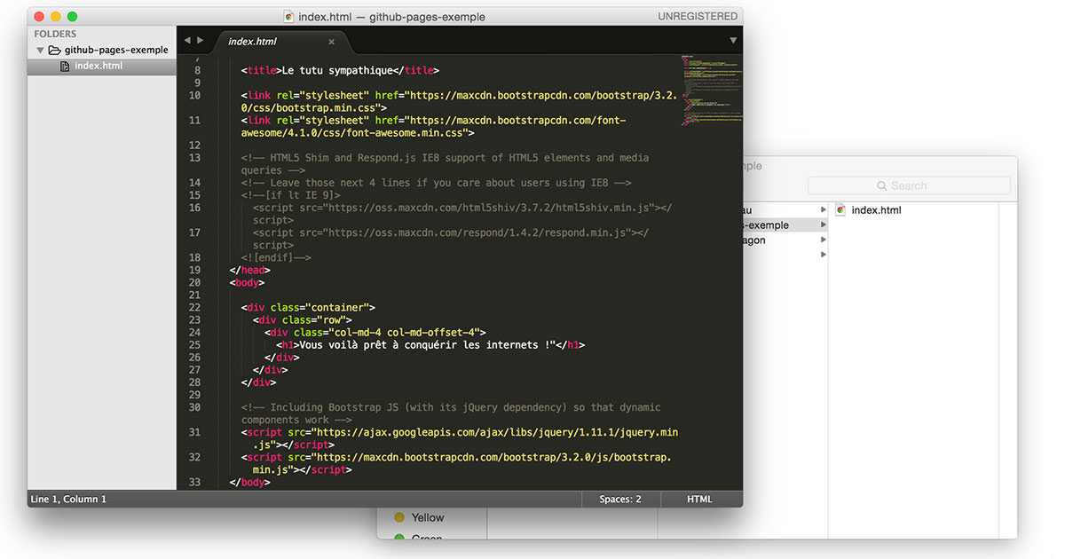The image size is (1065, 559).
Task: Click the class="row" div line
Action: [302, 319]
